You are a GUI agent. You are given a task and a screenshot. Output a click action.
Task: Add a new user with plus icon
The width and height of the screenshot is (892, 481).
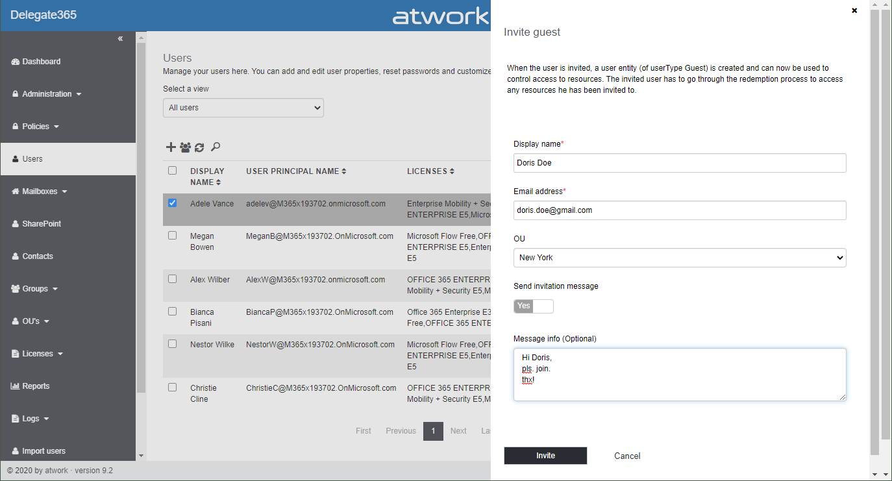[171, 147]
